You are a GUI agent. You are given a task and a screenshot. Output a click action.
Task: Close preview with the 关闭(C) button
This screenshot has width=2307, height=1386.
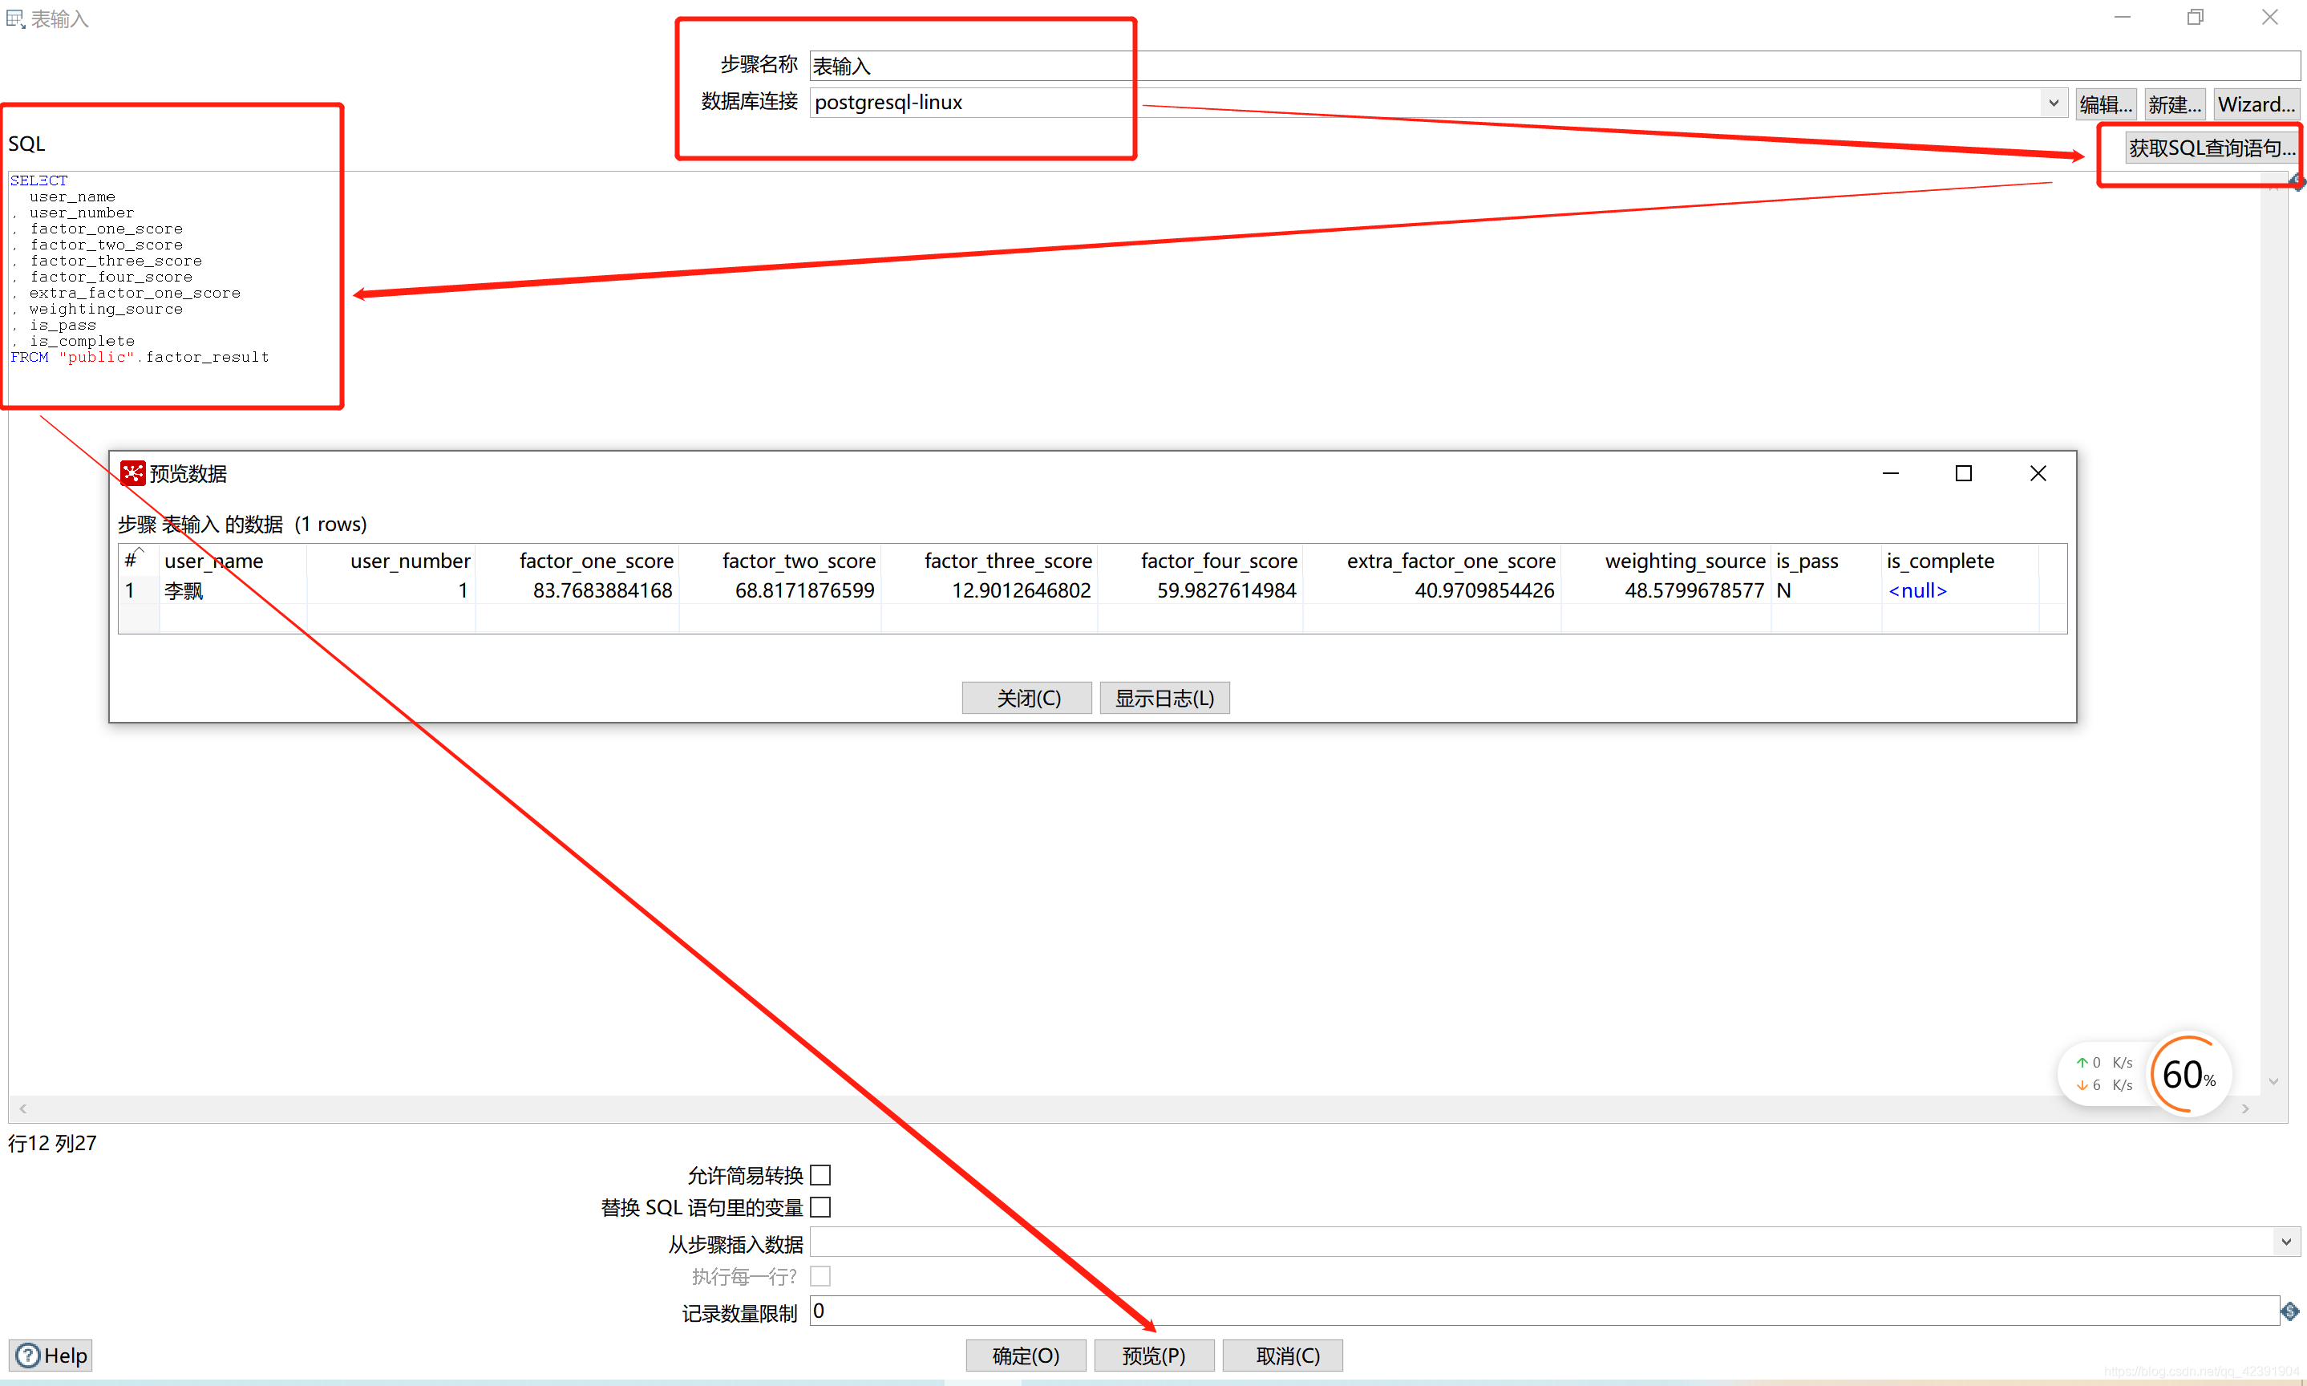[1027, 698]
